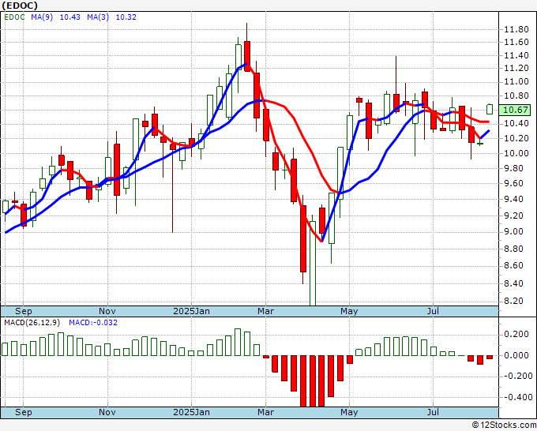Click Sep on the MACD panel date axis
The height and width of the screenshot is (431, 537).
tap(23, 412)
